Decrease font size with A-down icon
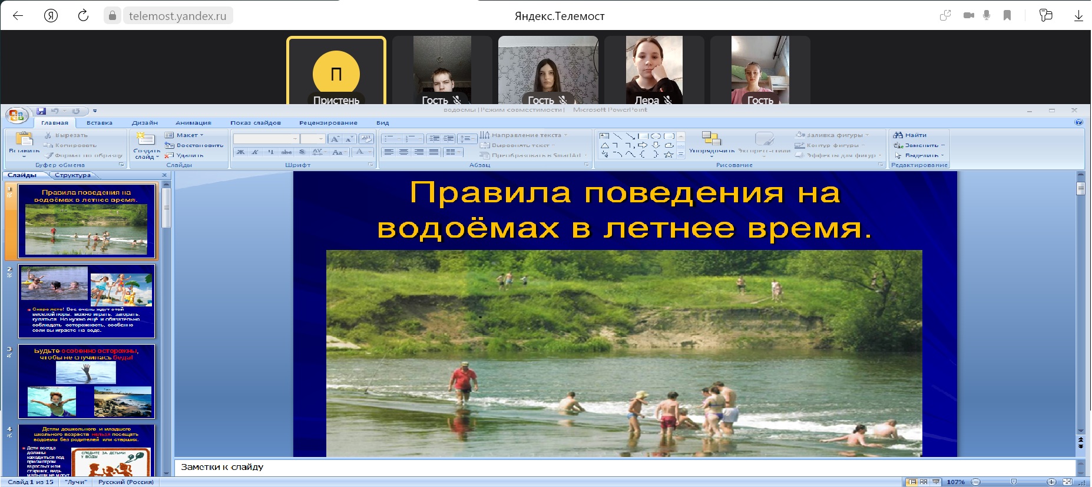 tap(349, 139)
